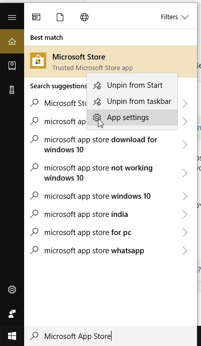Screen dimensions: 201x346
Task: Click the Feedback person icon in sidebar
Action: coord(12,314)
